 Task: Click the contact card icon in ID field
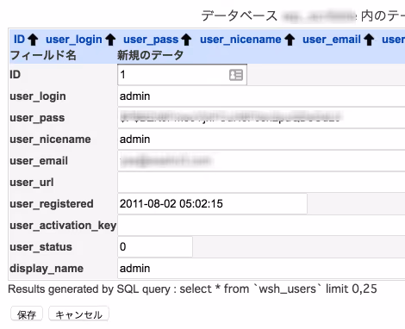236,75
